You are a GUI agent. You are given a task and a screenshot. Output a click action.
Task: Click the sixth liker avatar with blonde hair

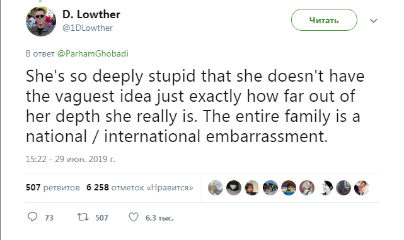307,188
